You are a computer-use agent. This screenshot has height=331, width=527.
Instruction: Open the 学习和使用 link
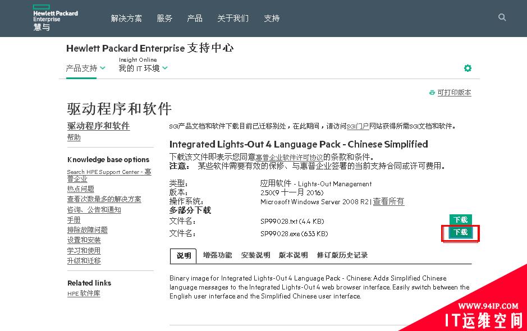tap(84, 250)
